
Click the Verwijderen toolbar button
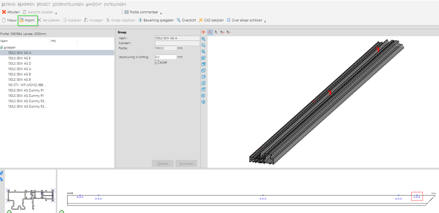tap(49, 20)
